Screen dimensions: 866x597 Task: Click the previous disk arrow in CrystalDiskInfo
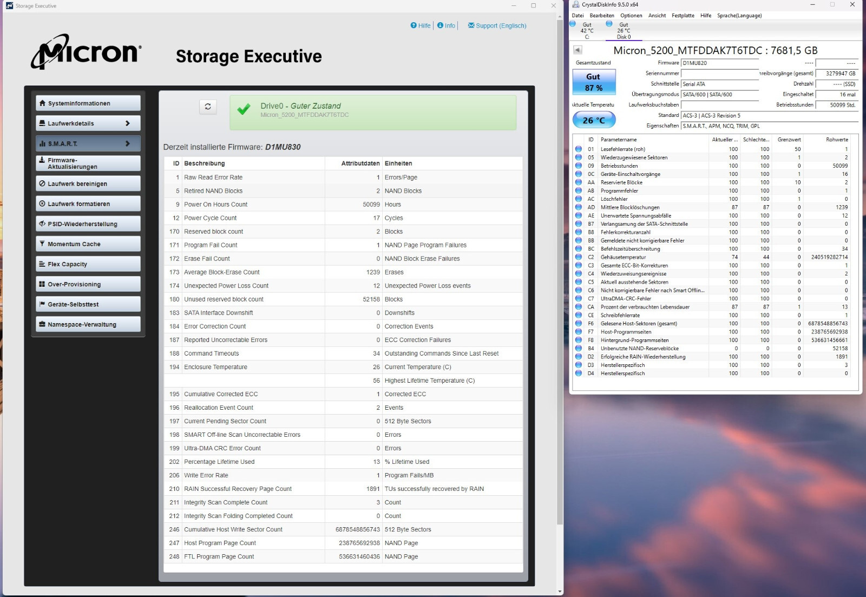[x=578, y=50]
